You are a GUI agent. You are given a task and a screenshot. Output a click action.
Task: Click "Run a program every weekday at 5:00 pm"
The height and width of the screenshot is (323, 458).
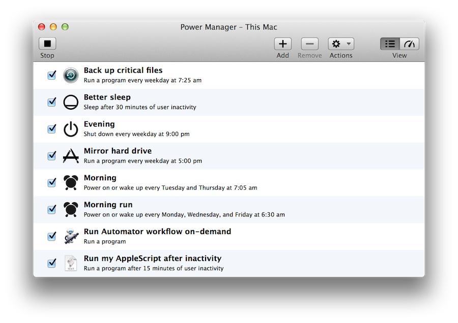tap(143, 160)
